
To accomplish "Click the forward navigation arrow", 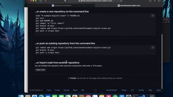I will (50, 1).
